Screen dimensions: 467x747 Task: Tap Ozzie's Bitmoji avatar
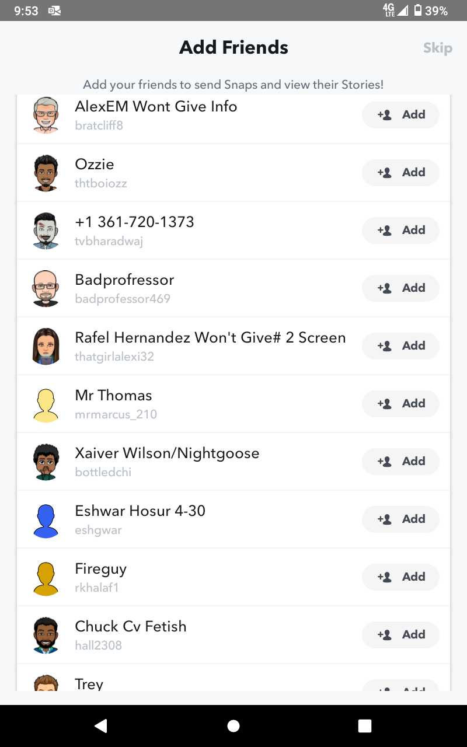(46, 173)
